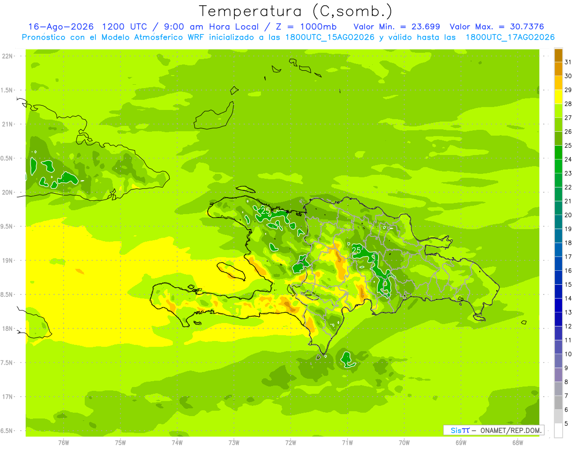Click the legend color between 28 and 29
This screenshot has height=449, width=581.
[x=558, y=97]
